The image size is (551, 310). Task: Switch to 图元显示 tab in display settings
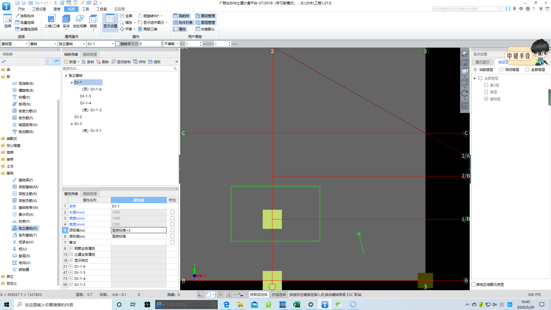pyautogui.click(x=483, y=62)
